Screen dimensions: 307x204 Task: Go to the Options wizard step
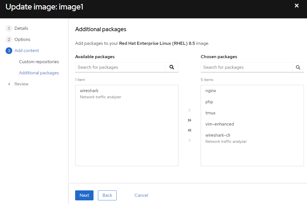tap(22, 40)
